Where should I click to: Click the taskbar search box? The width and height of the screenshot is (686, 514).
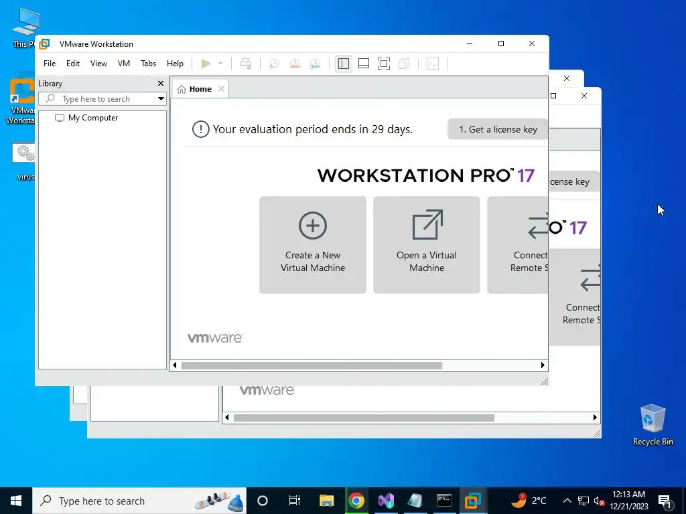click(139, 501)
